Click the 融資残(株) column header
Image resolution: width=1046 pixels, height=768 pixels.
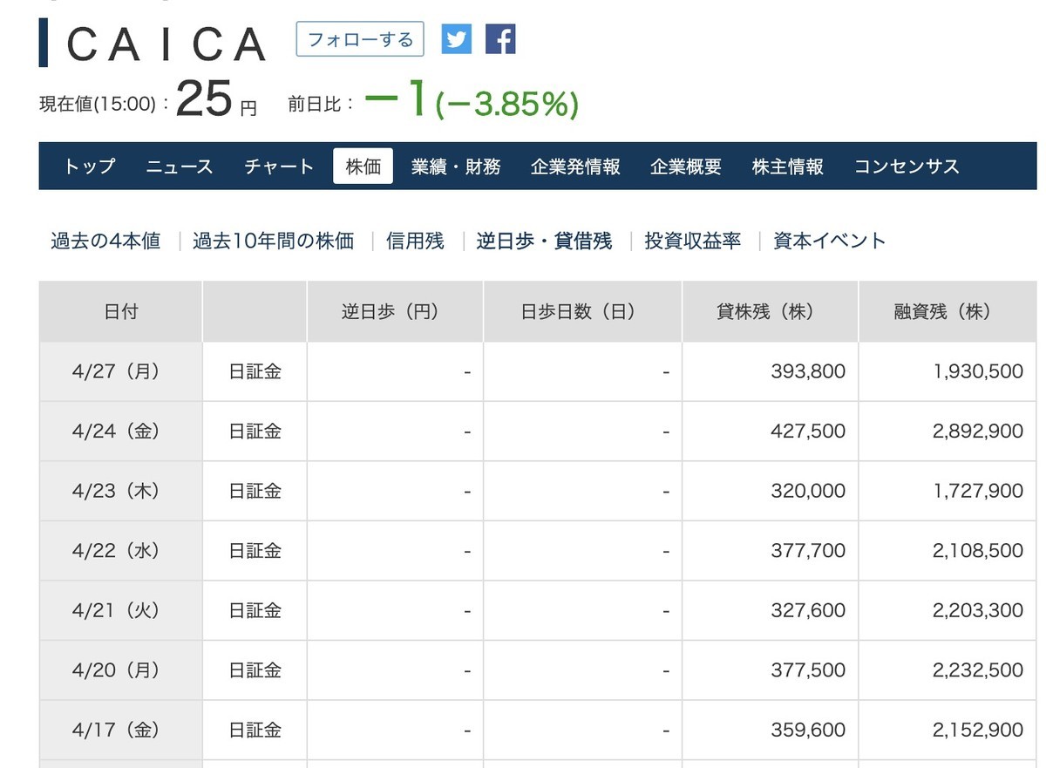(x=948, y=311)
